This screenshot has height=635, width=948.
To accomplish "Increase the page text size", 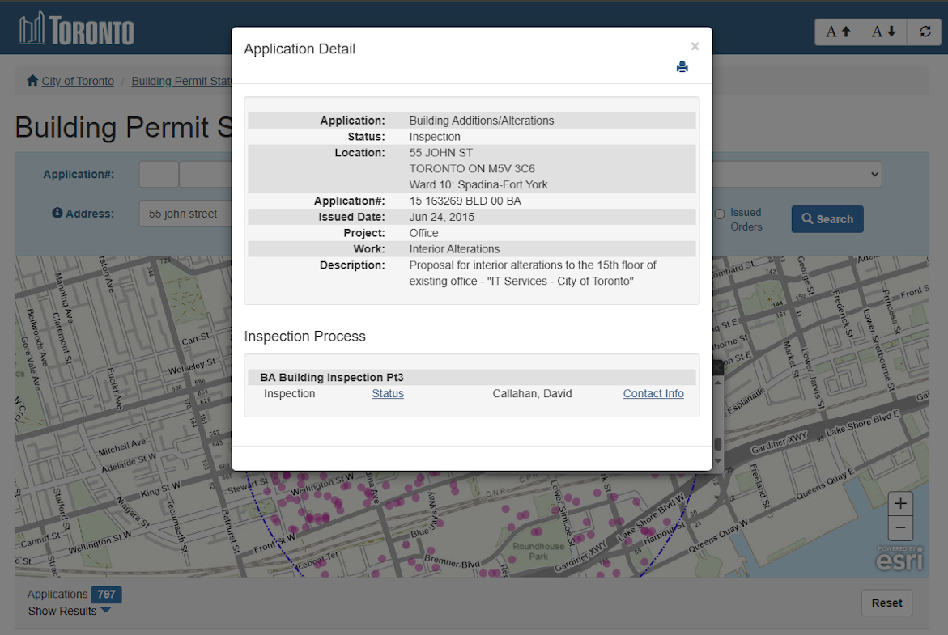I will 838,32.
